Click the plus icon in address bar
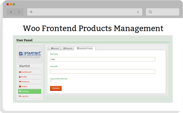 pos(31,12)
